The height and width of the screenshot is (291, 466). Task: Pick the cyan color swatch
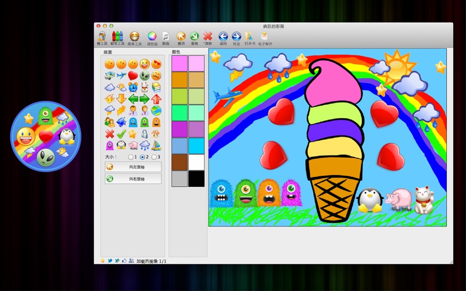click(x=196, y=146)
